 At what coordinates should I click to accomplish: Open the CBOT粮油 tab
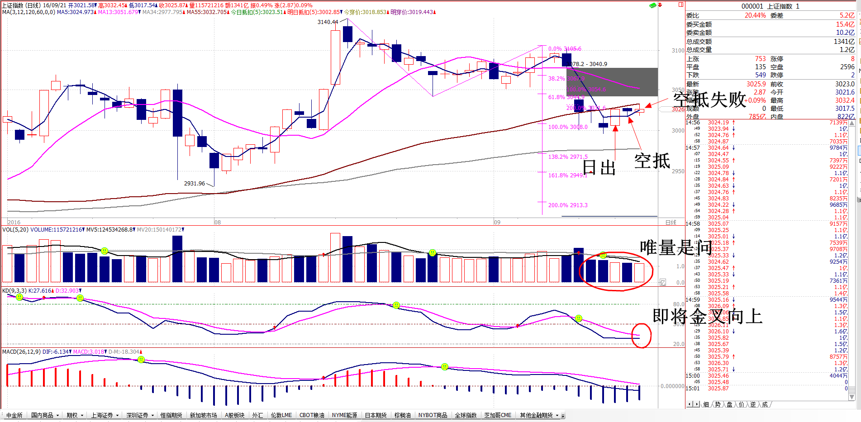(312, 415)
